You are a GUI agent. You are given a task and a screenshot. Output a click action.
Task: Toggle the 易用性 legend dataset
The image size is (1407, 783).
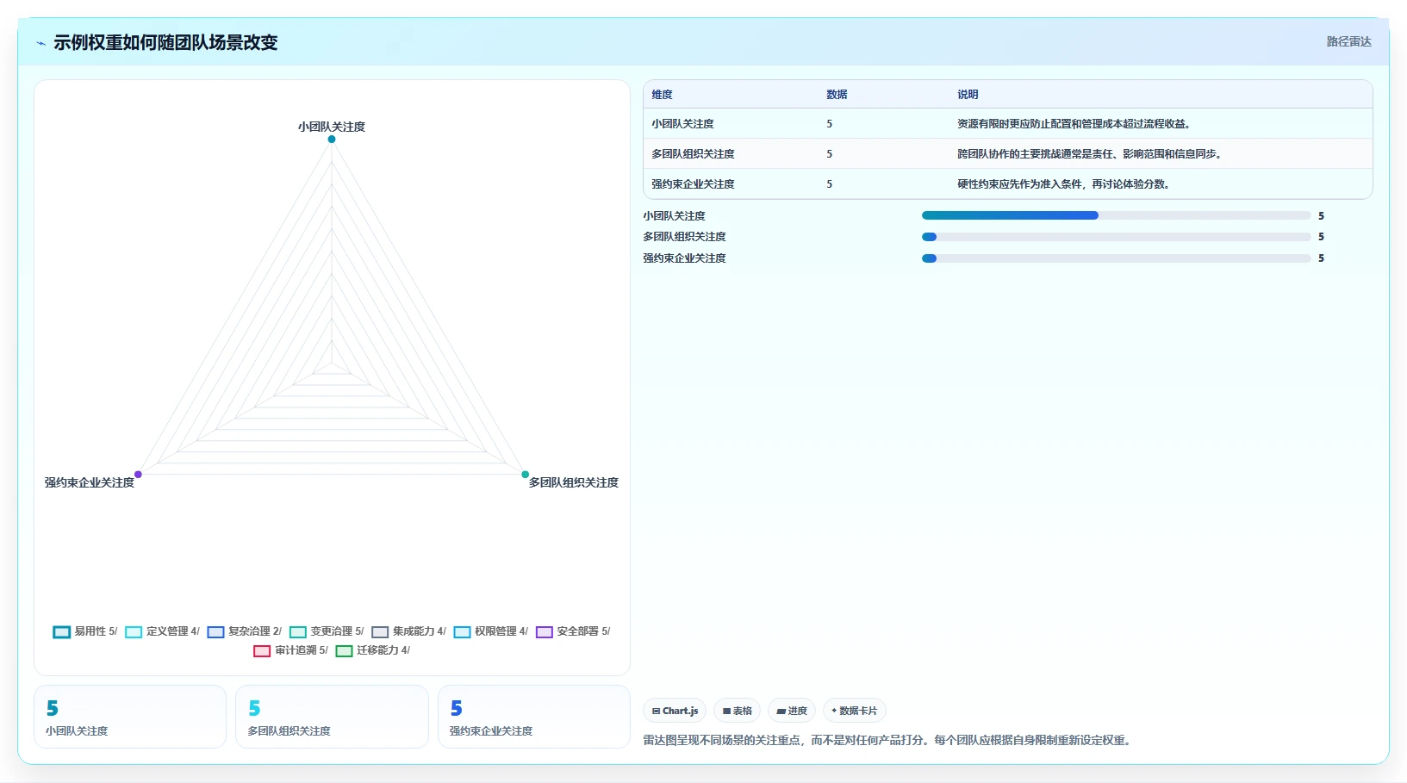coord(85,631)
